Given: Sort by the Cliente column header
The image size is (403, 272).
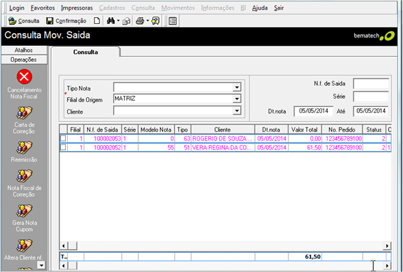Looking at the screenshot, I should click(x=223, y=129).
